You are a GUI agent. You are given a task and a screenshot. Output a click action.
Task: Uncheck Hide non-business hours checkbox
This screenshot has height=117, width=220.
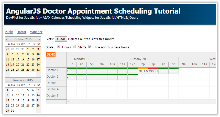click(90, 47)
